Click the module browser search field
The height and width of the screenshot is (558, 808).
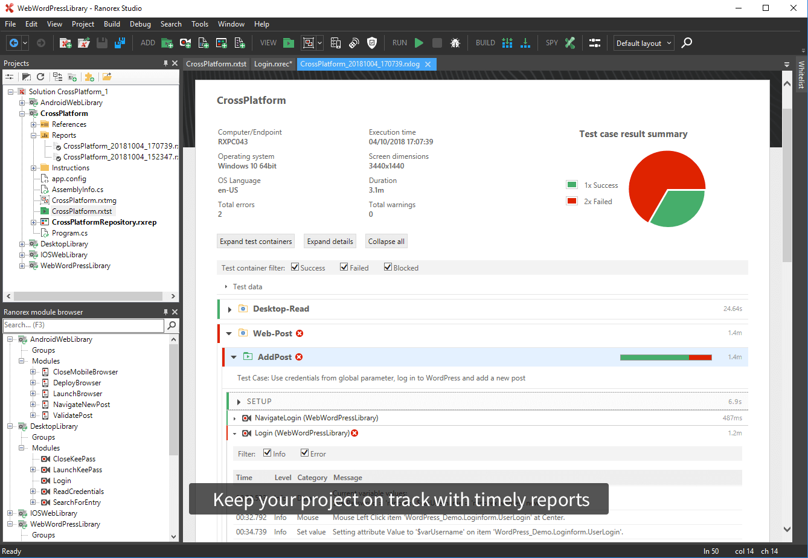pos(83,325)
